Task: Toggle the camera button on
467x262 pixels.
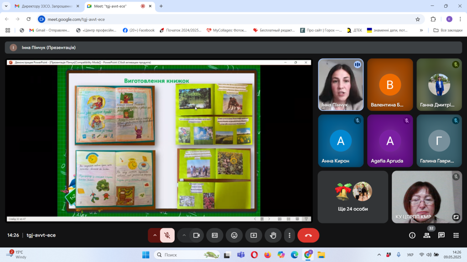Action: coord(197,235)
